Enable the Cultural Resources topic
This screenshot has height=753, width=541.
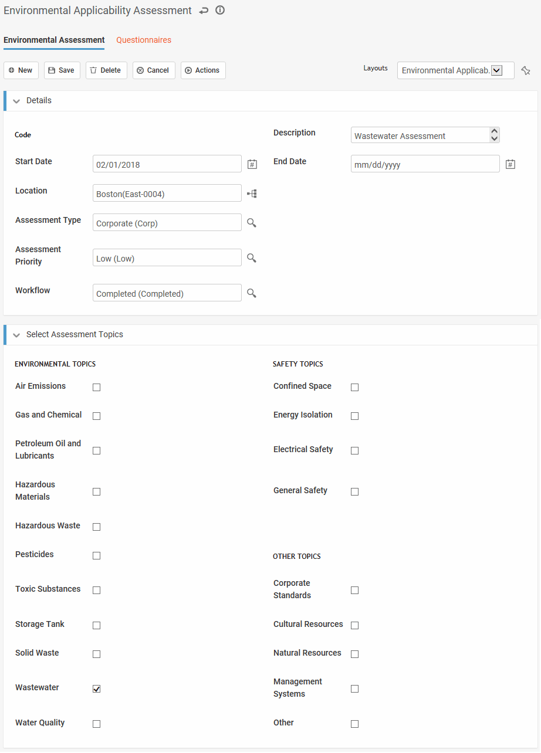coord(355,625)
